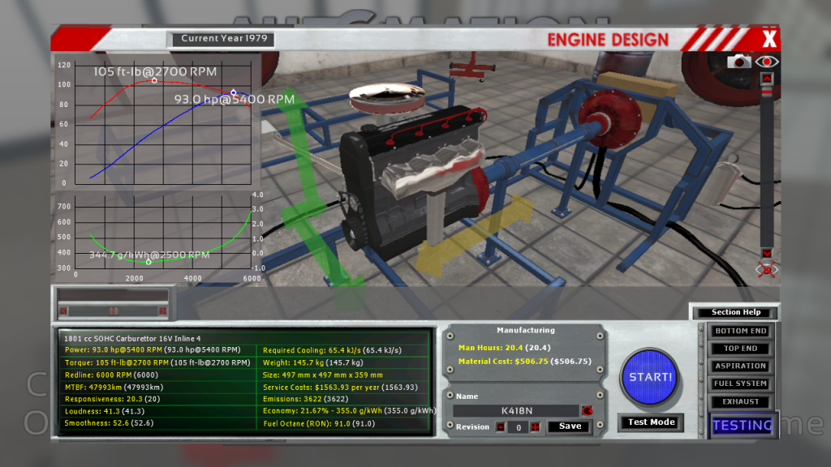This screenshot has height=467, width=831.
Task: Click the peak torque marker on the graph
Action: [x=154, y=80]
